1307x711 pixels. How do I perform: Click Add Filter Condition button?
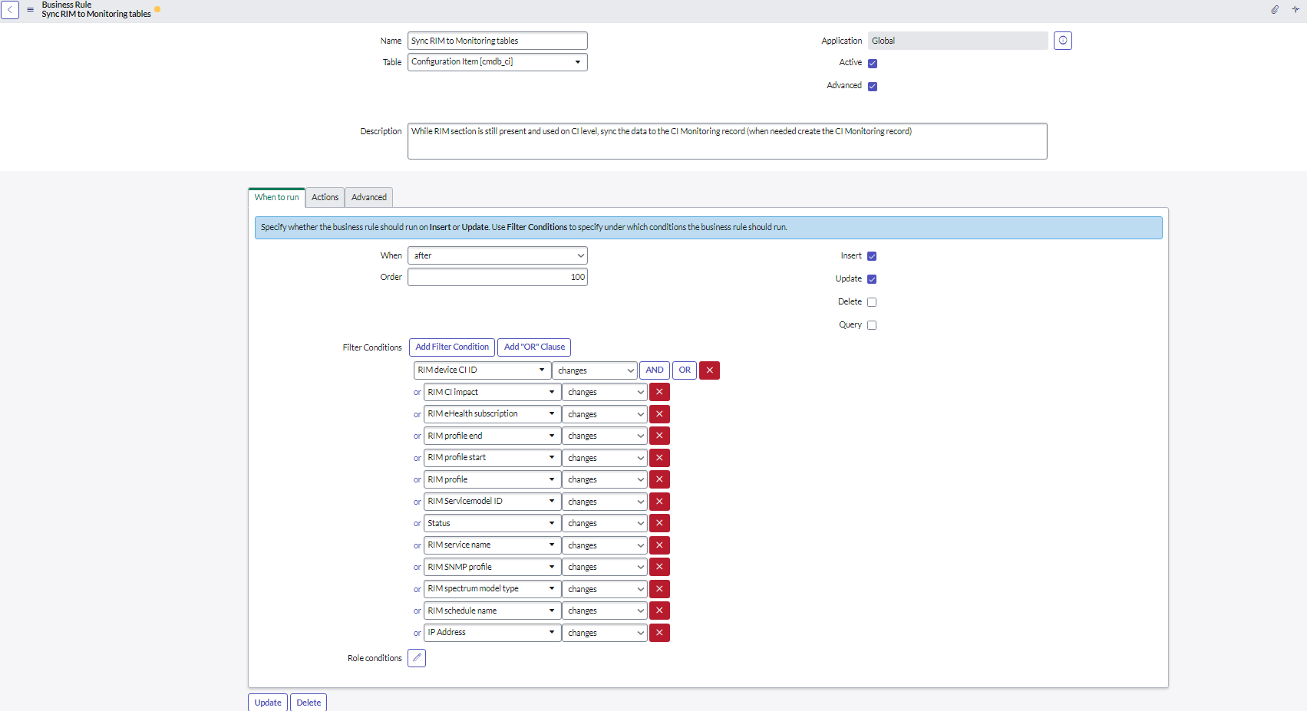coord(452,347)
